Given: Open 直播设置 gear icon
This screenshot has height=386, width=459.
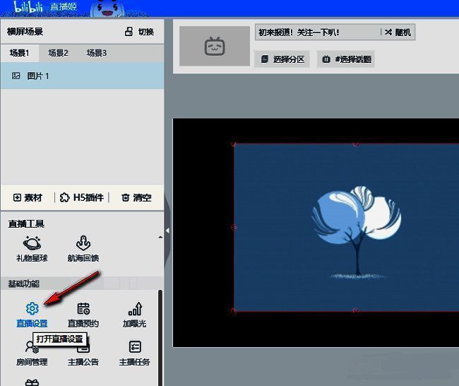Looking at the screenshot, I should (x=32, y=309).
